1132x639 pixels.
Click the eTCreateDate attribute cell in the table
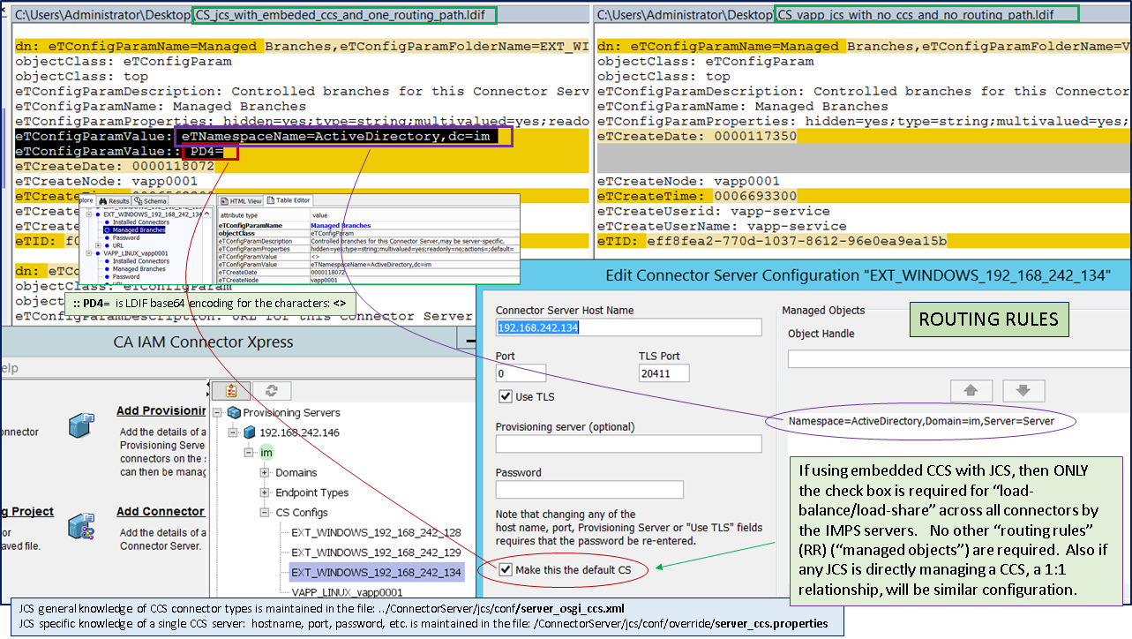coord(263,272)
